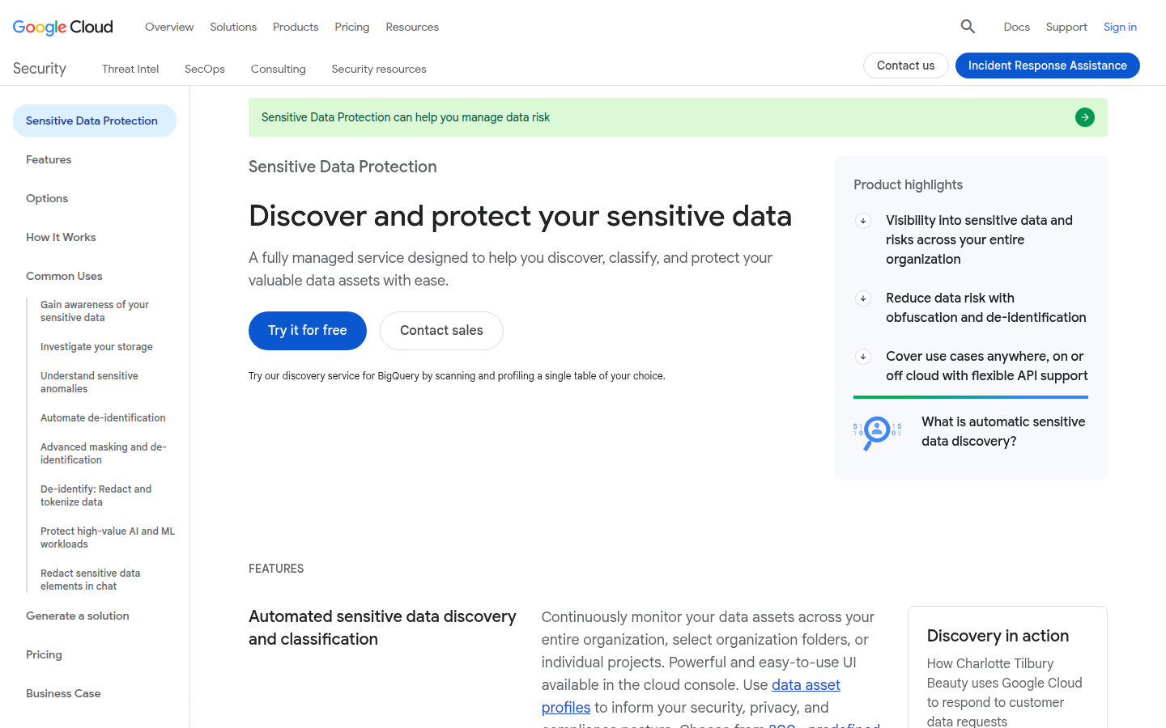Jump to Common Uses in sidebar

(x=64, y=276)
